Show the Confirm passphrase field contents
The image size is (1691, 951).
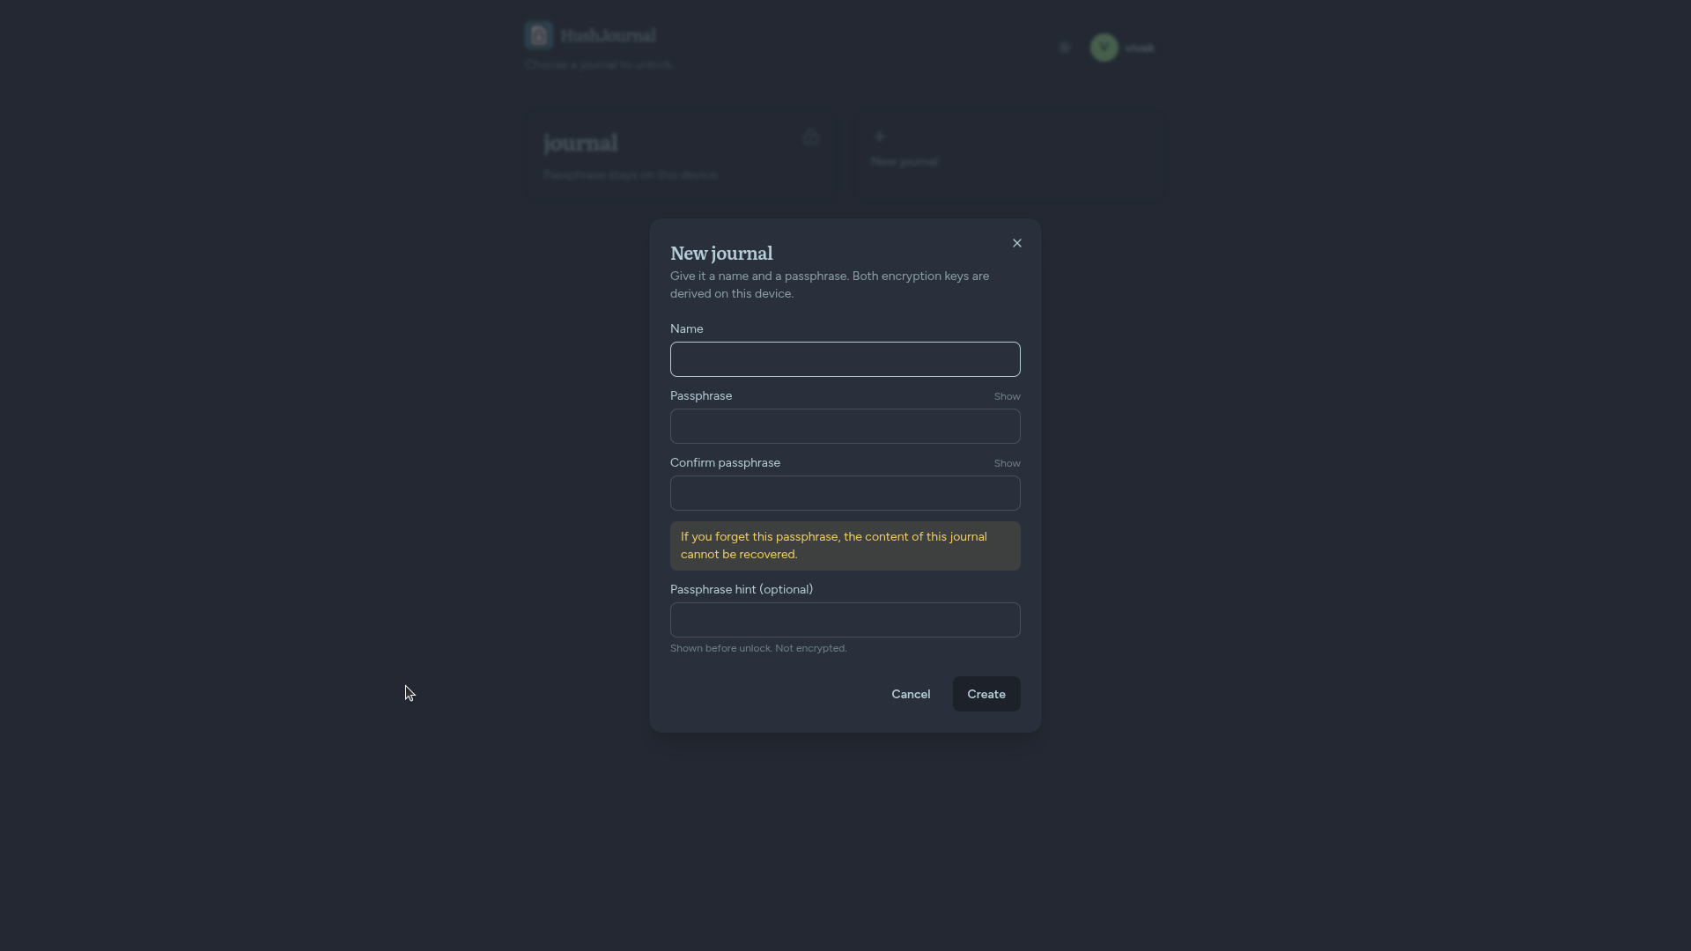(1007, 463)
